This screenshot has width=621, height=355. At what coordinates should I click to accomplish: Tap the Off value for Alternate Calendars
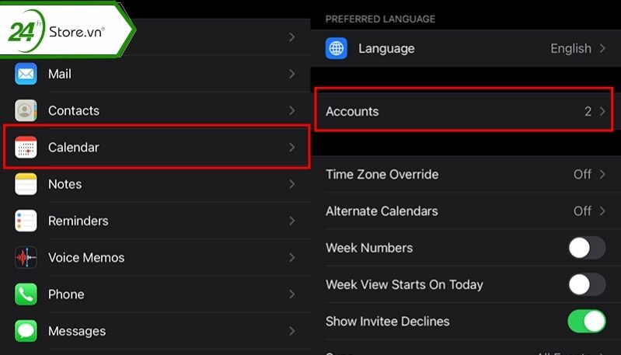(x=582, y=211)
